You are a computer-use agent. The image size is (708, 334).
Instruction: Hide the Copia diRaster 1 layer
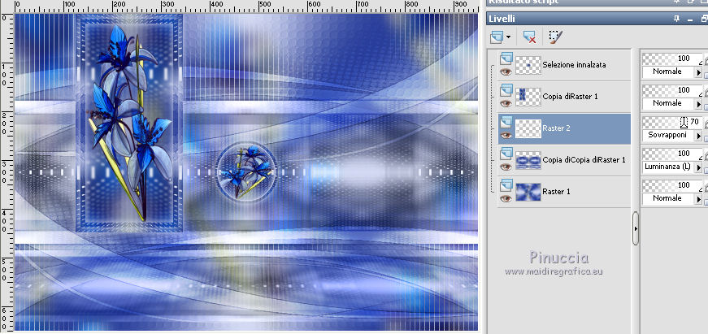pyautogui.click(x=506, y=103)
